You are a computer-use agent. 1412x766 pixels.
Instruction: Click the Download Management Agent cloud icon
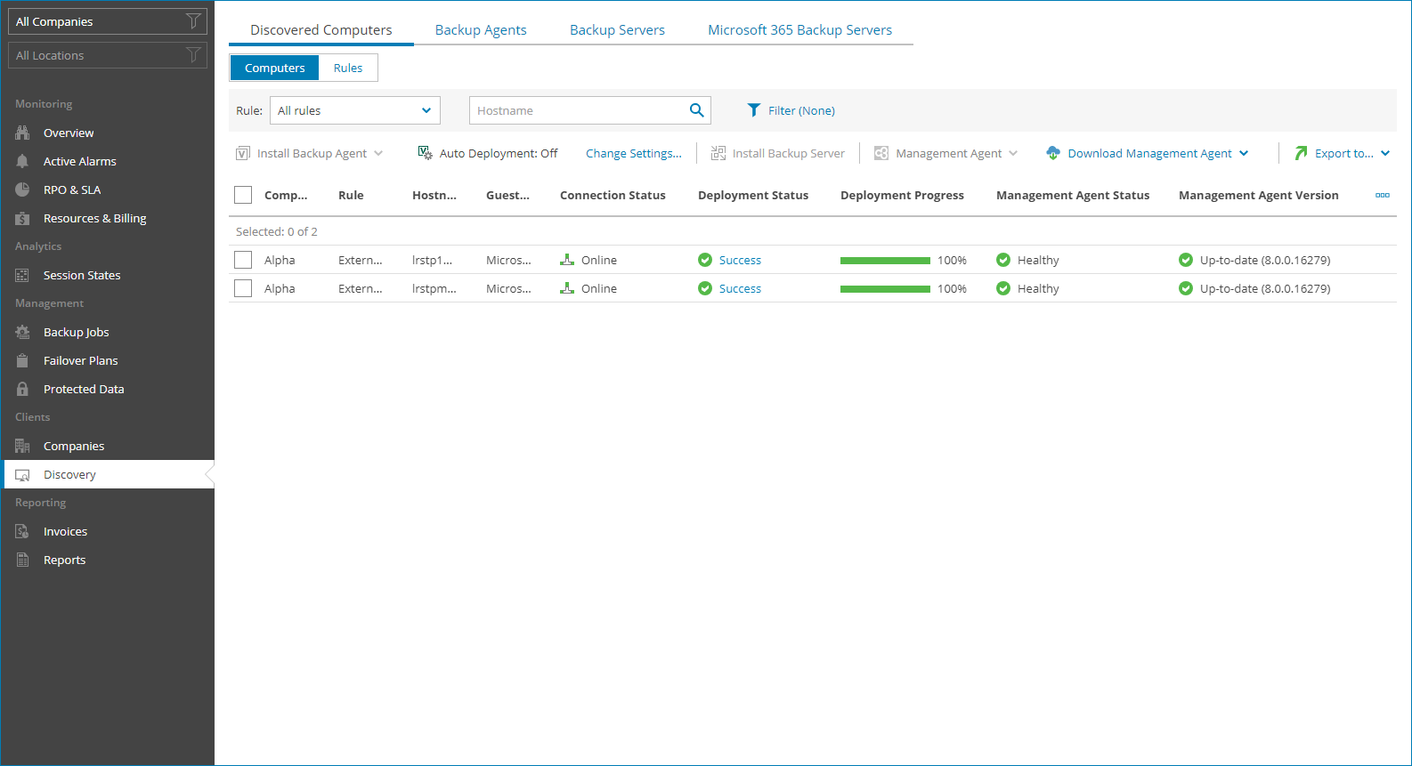(1053, 153)
